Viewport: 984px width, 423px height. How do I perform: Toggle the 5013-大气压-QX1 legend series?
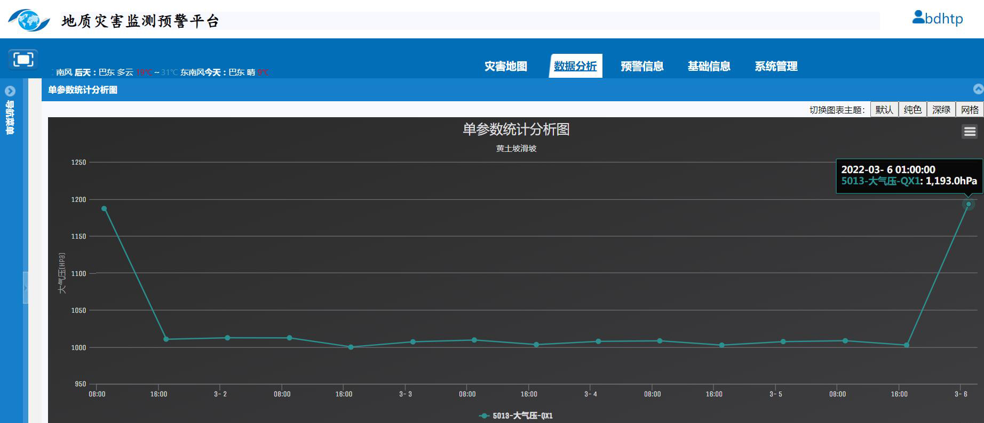516,416
